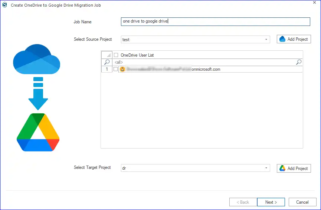Click the Job Name text field
This screenshot has height=210, width=321.
click(215, 21)
